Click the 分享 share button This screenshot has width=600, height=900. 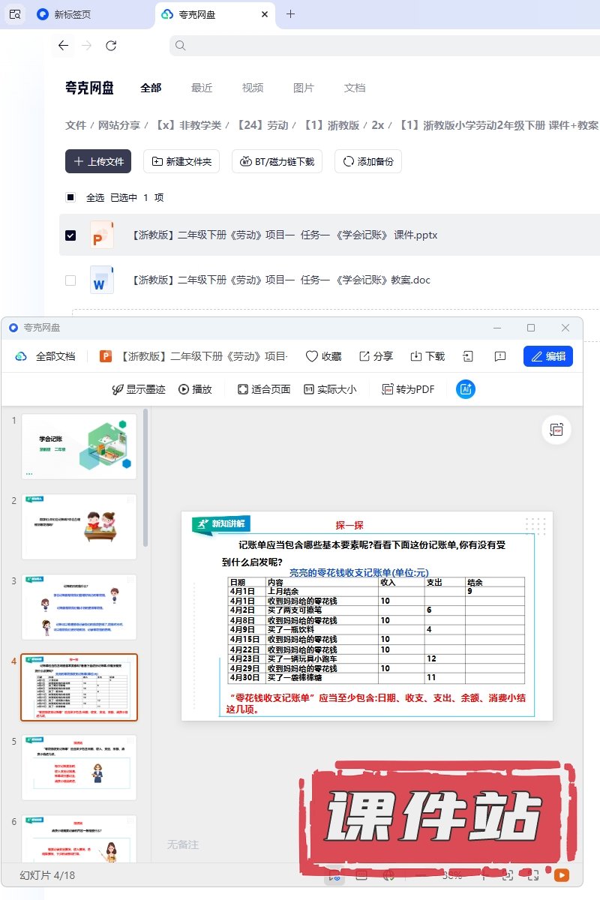pyautogui.click(x=376, y=356)
